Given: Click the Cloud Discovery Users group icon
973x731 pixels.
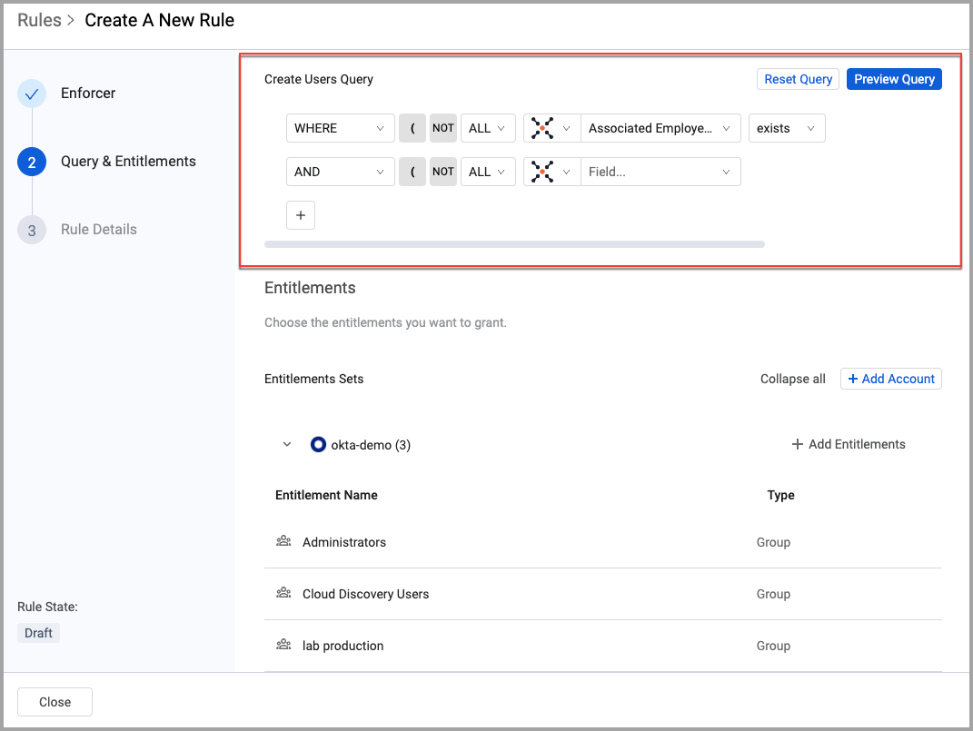Looking at the screenshot, I should click(283, 593).
